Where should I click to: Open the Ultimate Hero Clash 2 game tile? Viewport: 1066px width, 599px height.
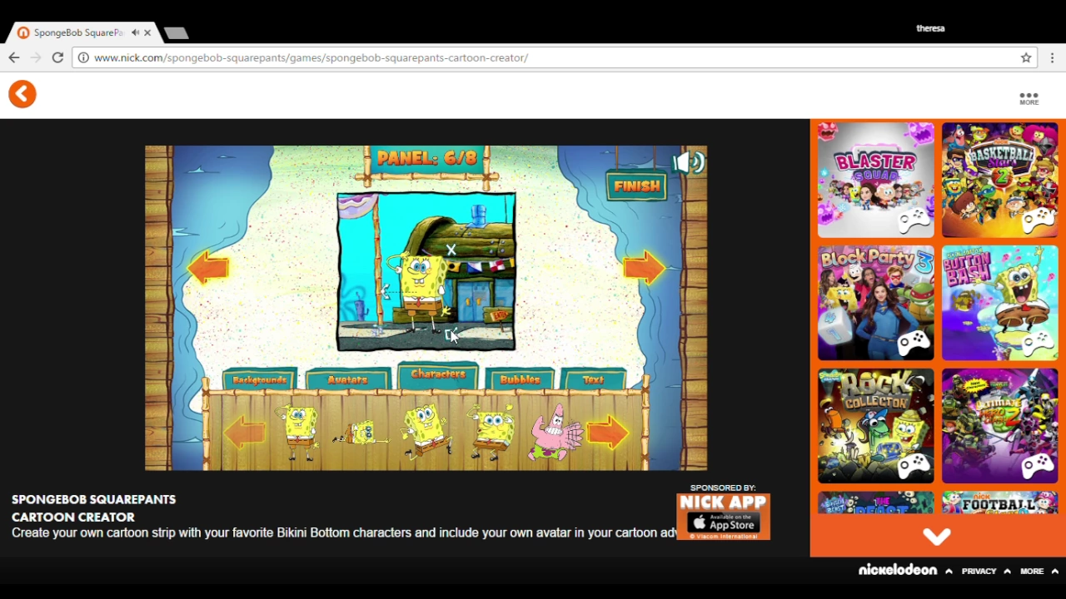click(999, 426)
